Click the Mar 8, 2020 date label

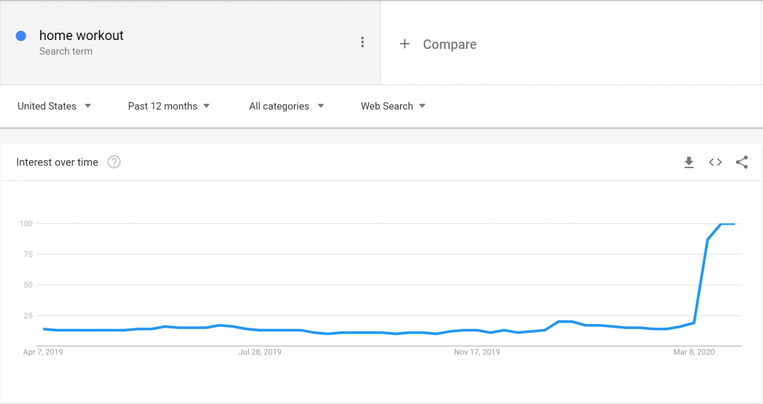tap(694, 352)
